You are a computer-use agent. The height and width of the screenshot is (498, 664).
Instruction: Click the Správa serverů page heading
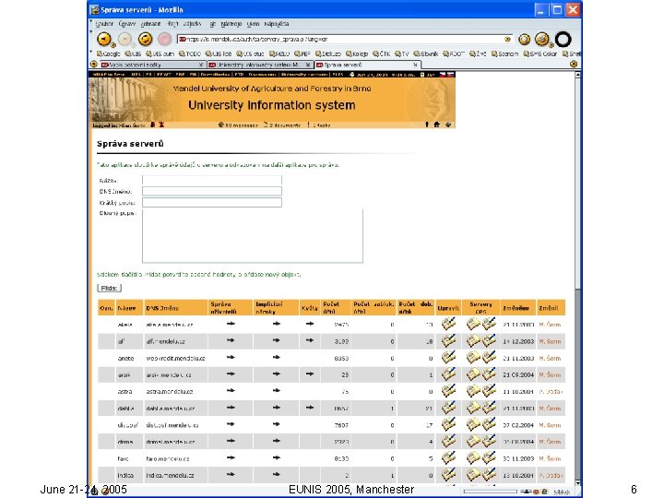coord(130,144)
